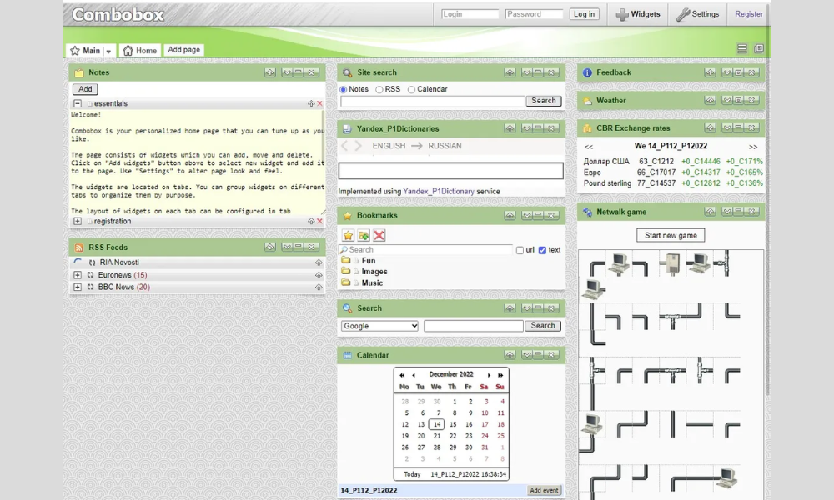Move the Notes widget up

point(270,72)
